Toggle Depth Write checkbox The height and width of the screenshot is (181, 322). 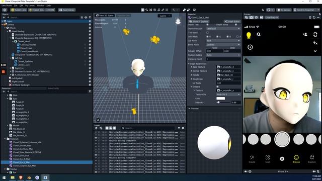(x=236, y=25)
